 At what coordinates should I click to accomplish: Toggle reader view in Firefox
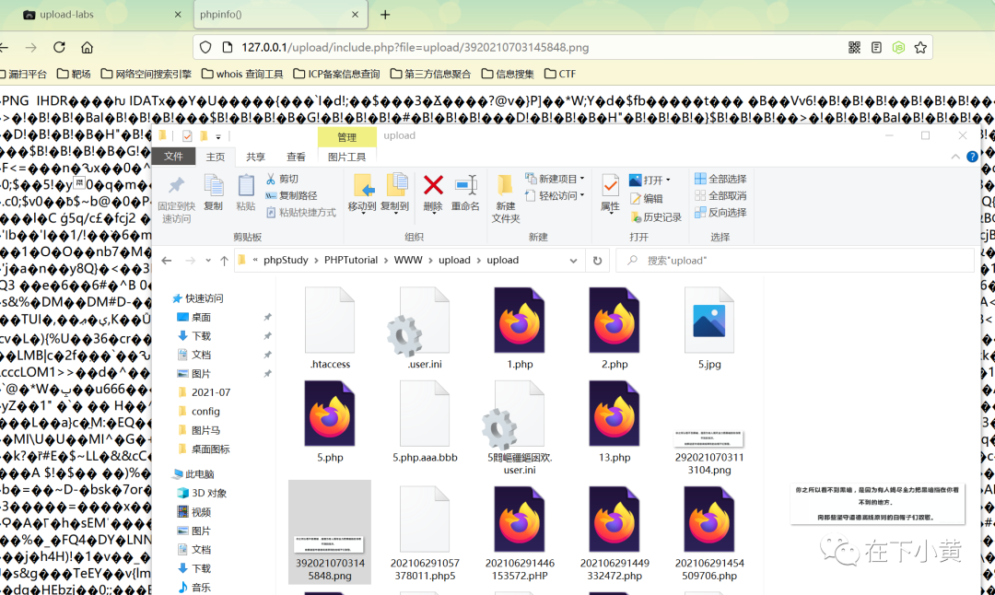tap(876, 48)
